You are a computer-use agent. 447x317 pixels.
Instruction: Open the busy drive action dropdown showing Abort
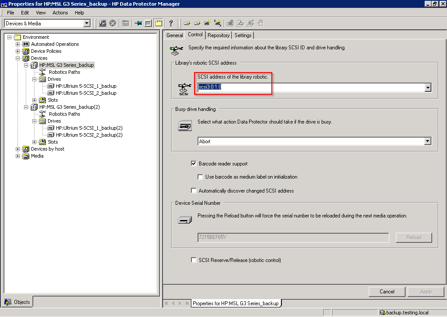428,141
